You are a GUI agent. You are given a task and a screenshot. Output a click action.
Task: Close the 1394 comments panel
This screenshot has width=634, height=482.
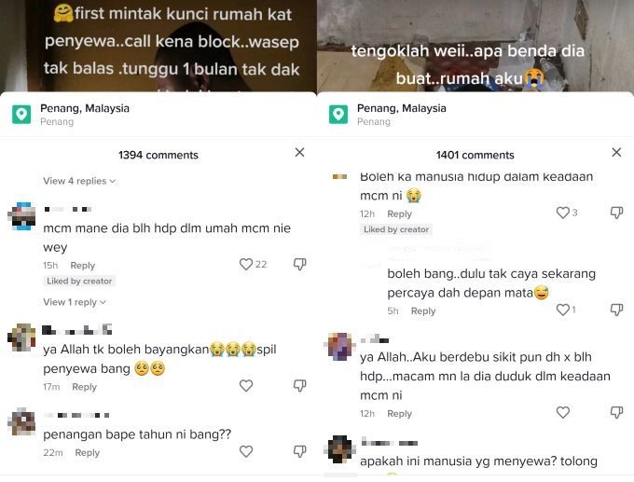pos(299,153)
